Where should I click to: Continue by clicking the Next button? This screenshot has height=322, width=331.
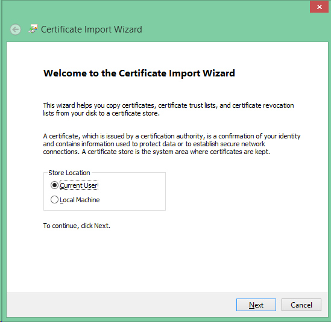click(256, 305)
